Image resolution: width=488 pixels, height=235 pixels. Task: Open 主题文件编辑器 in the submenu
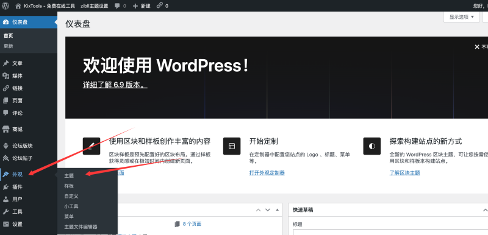81,226
